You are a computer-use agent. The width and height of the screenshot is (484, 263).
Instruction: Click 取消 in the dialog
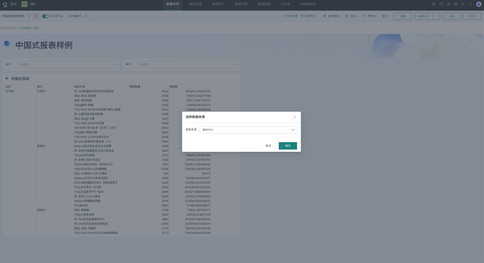(x=268, y=146)
